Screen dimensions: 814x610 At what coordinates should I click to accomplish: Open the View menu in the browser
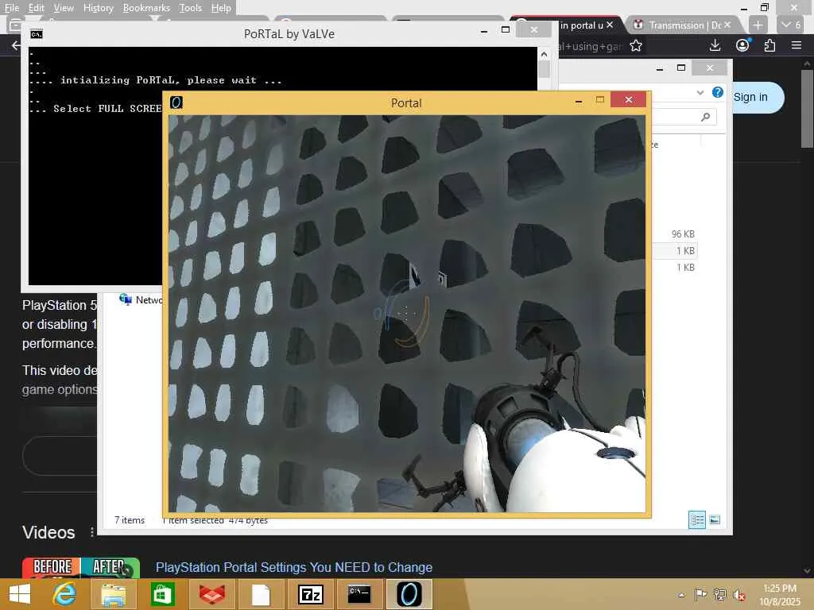64,8
